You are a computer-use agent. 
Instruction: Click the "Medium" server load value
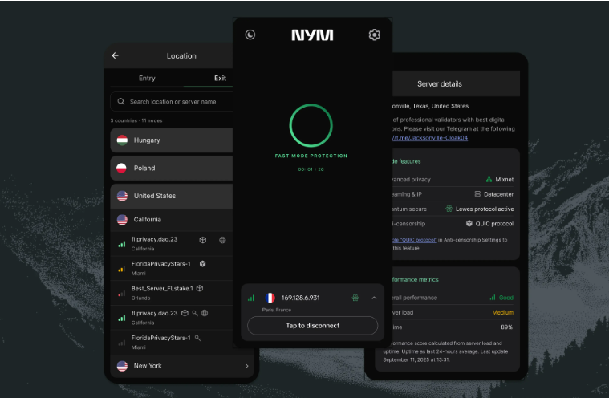[502, 312]
